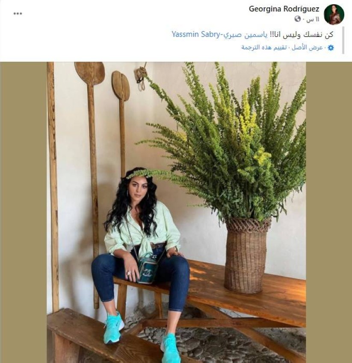
Task: Click 'عرض الأصل' to see original
Action: [x=307, y=48]
